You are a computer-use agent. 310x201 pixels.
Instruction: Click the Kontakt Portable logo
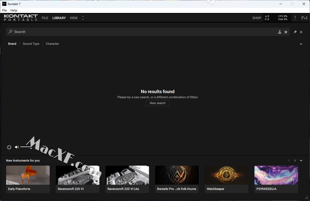pyautogui.click(x=21, y=18)
